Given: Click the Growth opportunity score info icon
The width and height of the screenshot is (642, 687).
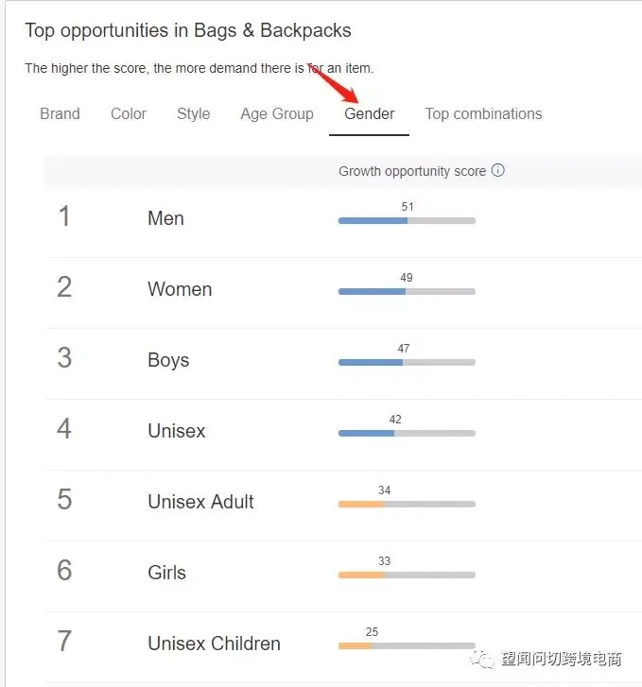Looking at the screenshot, I should (x=497, y=170).
